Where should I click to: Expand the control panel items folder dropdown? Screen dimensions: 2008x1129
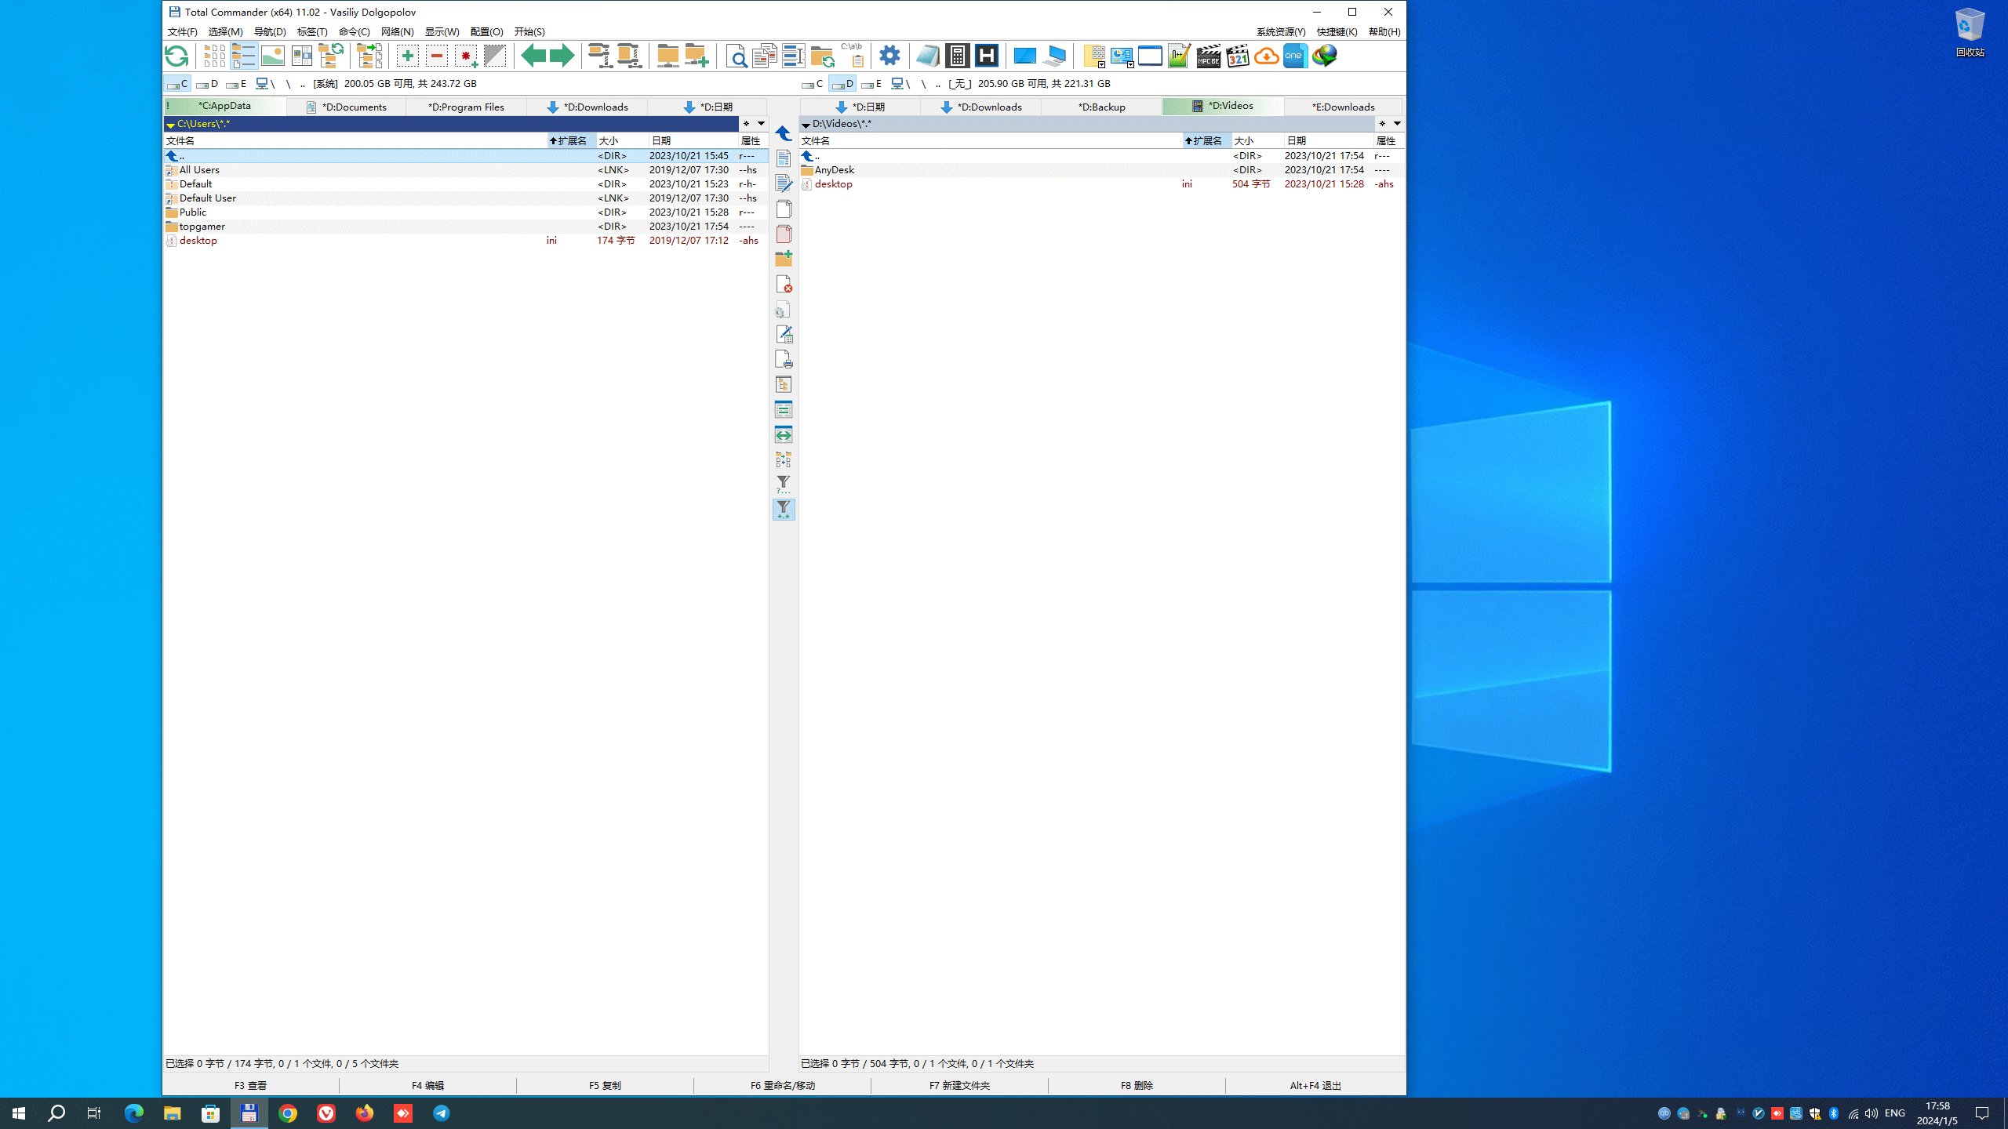click(1094, 56)
